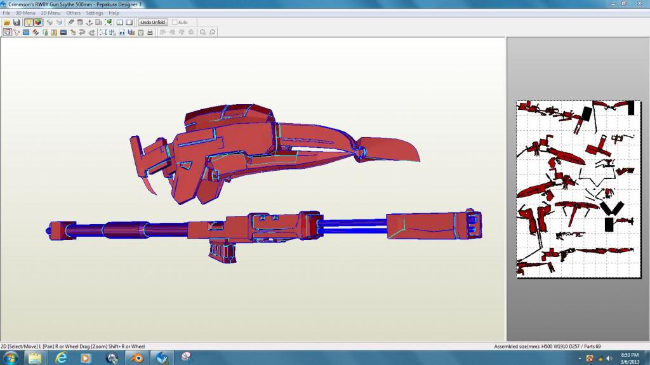The image size is (650, 365).
Task: Open Blender from the Windows taskbar
Action: click(x=136, y=357)
